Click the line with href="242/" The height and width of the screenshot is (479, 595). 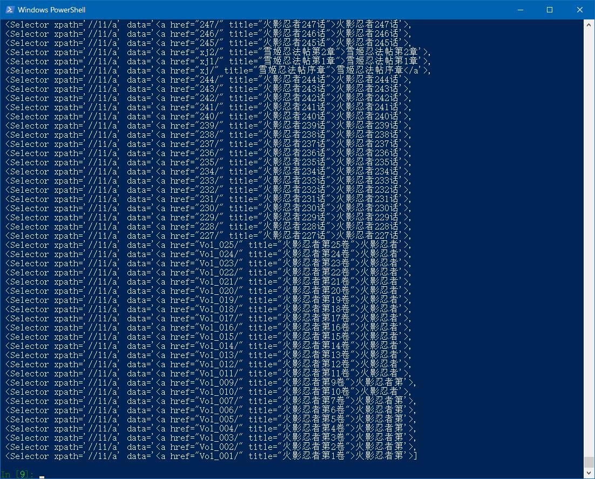pyautogui.click(x=208, y=98)
